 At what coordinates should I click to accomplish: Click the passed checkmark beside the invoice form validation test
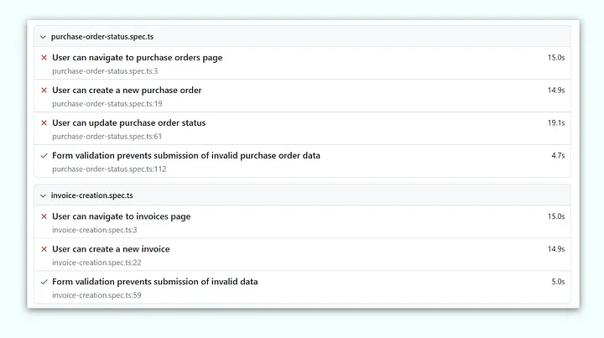[44, 282]
